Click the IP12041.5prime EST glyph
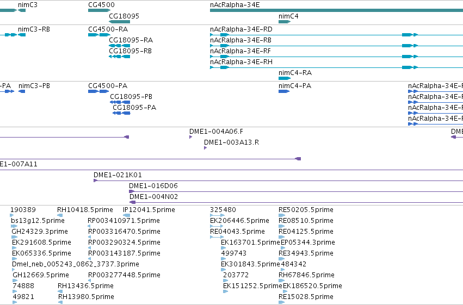The width and height of the screenshot is (463, 305). point(126,215)
